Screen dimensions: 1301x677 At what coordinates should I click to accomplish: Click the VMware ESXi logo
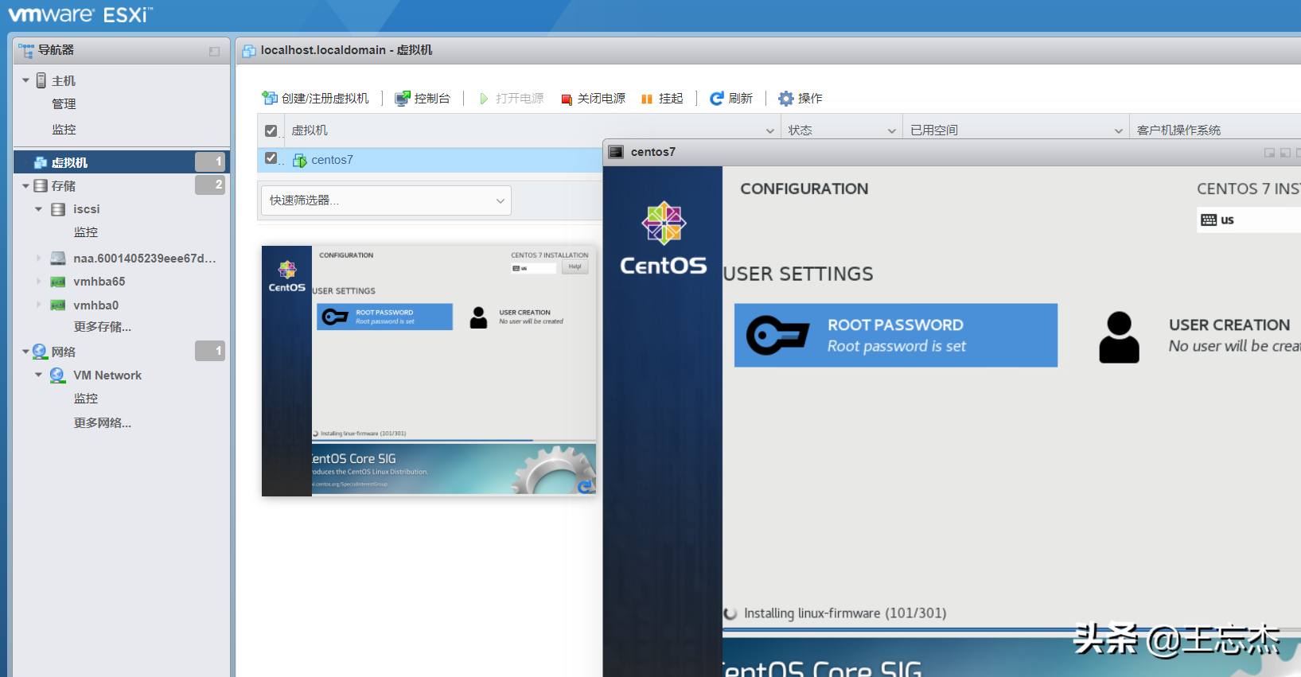(80, 14)
